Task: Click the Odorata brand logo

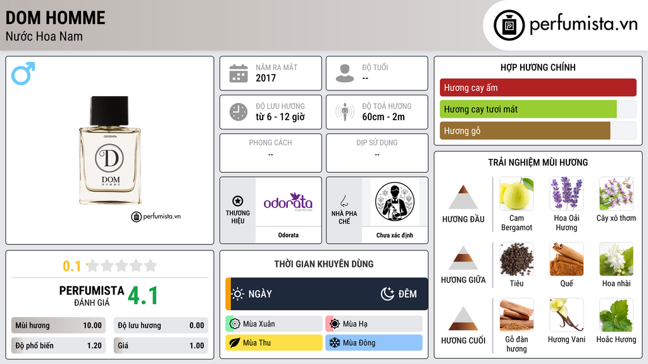Action: tap(288, 202)
